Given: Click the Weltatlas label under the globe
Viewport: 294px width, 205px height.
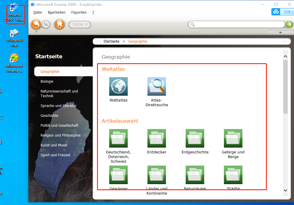Looking at the screenshot, I should point(118,100).
